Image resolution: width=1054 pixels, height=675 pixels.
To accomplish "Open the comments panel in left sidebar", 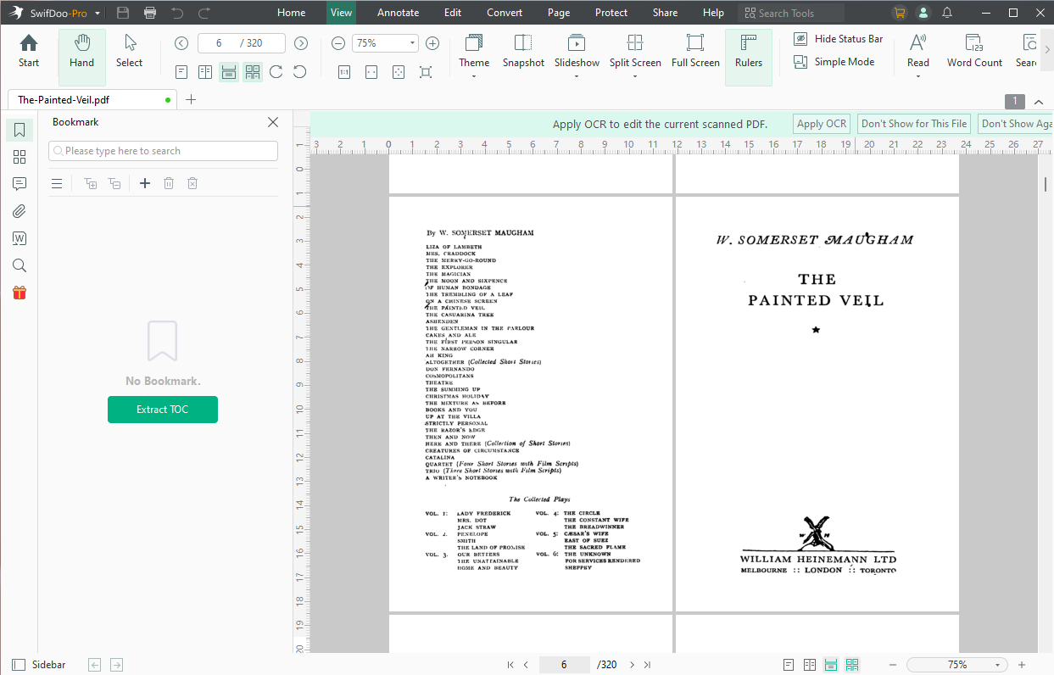I will 20,184.
